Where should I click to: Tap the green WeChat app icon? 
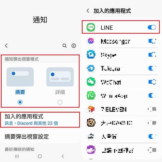91,82
